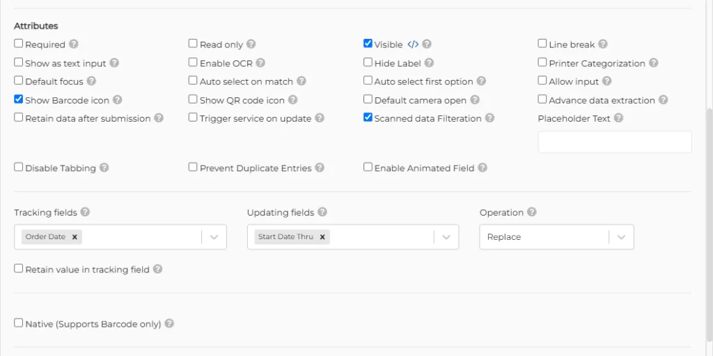Open the Visible code expression icon
Image resolution: width=713 pixels, height=356 pixels.
412,44
